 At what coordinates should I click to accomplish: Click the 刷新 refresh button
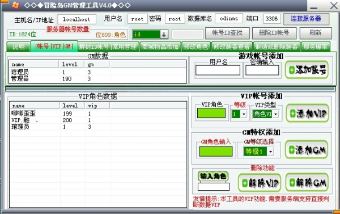[316, 33]
